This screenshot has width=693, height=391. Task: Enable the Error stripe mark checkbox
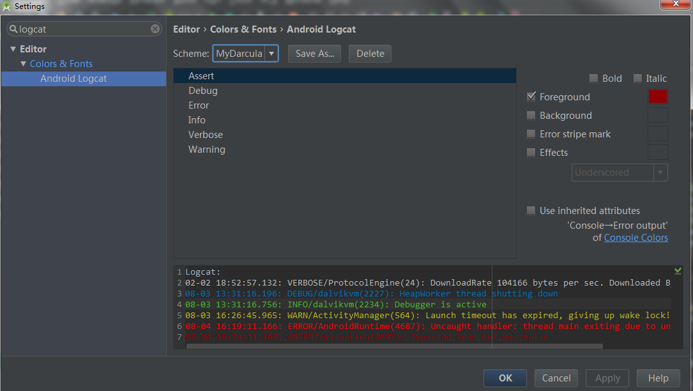point(531,134)
